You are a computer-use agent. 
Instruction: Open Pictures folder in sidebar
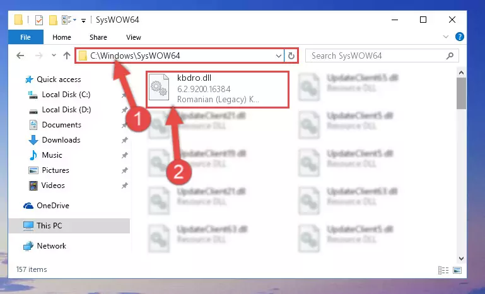pos(56,170)
